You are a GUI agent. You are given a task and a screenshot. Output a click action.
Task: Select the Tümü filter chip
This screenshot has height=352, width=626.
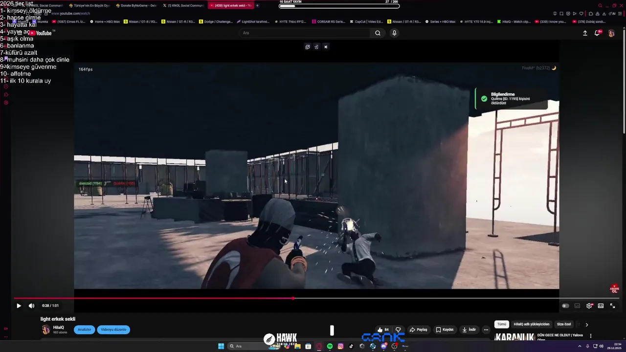tap(502, 324)
